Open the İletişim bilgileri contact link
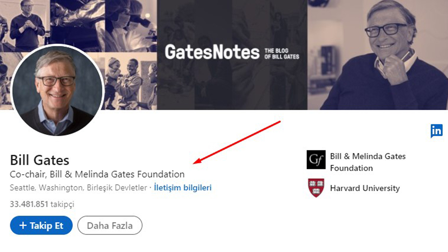The height and width of the screenshot is (252, 448). pos(182,188)
